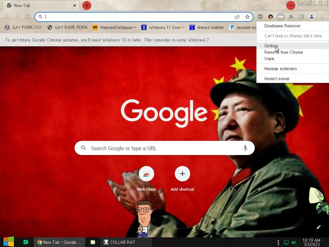
Task: Click the Google search box on the page
Action: 164,148
